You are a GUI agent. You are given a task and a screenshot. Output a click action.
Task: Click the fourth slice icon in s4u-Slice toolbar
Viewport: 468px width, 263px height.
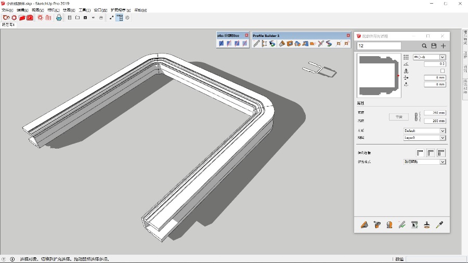(244, 44)
